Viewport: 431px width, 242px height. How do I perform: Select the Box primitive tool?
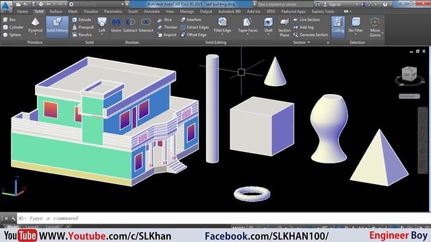[9, 19]
